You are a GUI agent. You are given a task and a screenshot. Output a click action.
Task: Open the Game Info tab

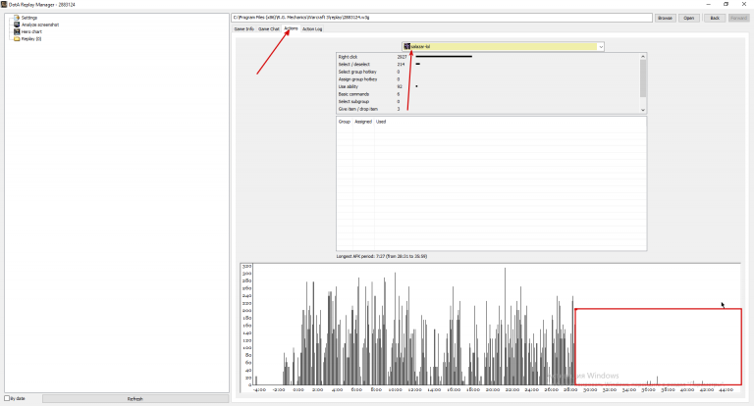coord(243,28)
